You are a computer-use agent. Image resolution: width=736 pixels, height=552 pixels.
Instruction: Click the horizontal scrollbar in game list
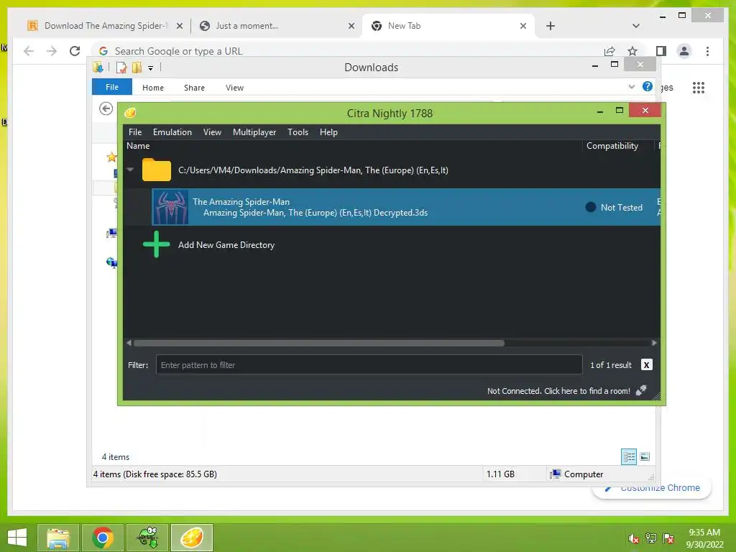[318, 343]
